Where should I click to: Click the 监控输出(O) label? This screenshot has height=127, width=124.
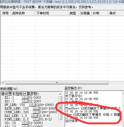click(74, 88)
